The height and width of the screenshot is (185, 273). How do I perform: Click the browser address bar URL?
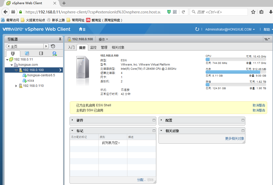93,12
